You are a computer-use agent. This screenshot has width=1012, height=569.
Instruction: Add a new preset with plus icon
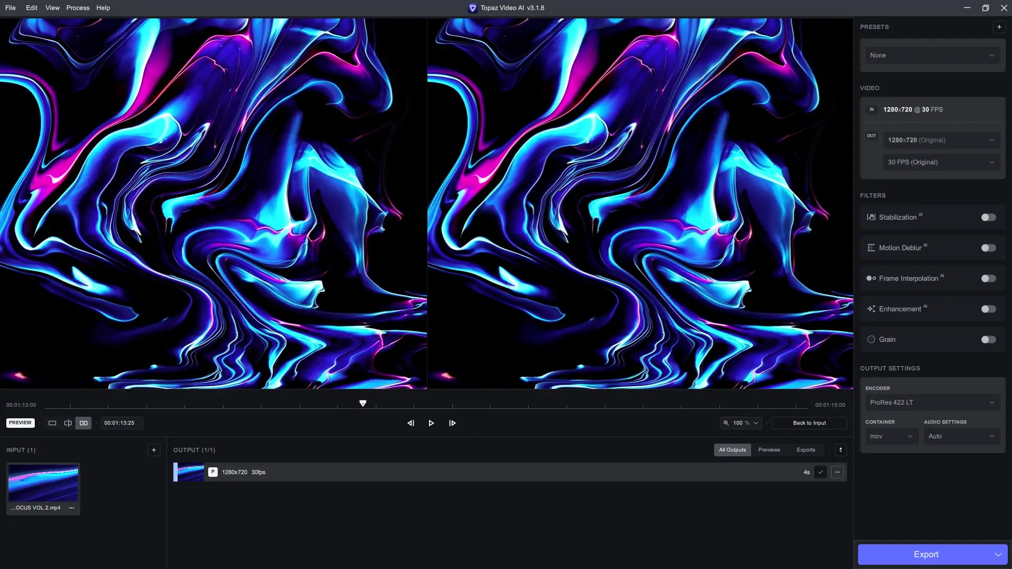tap(999, 27)
